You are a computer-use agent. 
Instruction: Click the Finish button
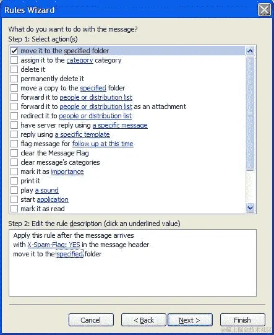pyautogui.click(x=242, y=320)
